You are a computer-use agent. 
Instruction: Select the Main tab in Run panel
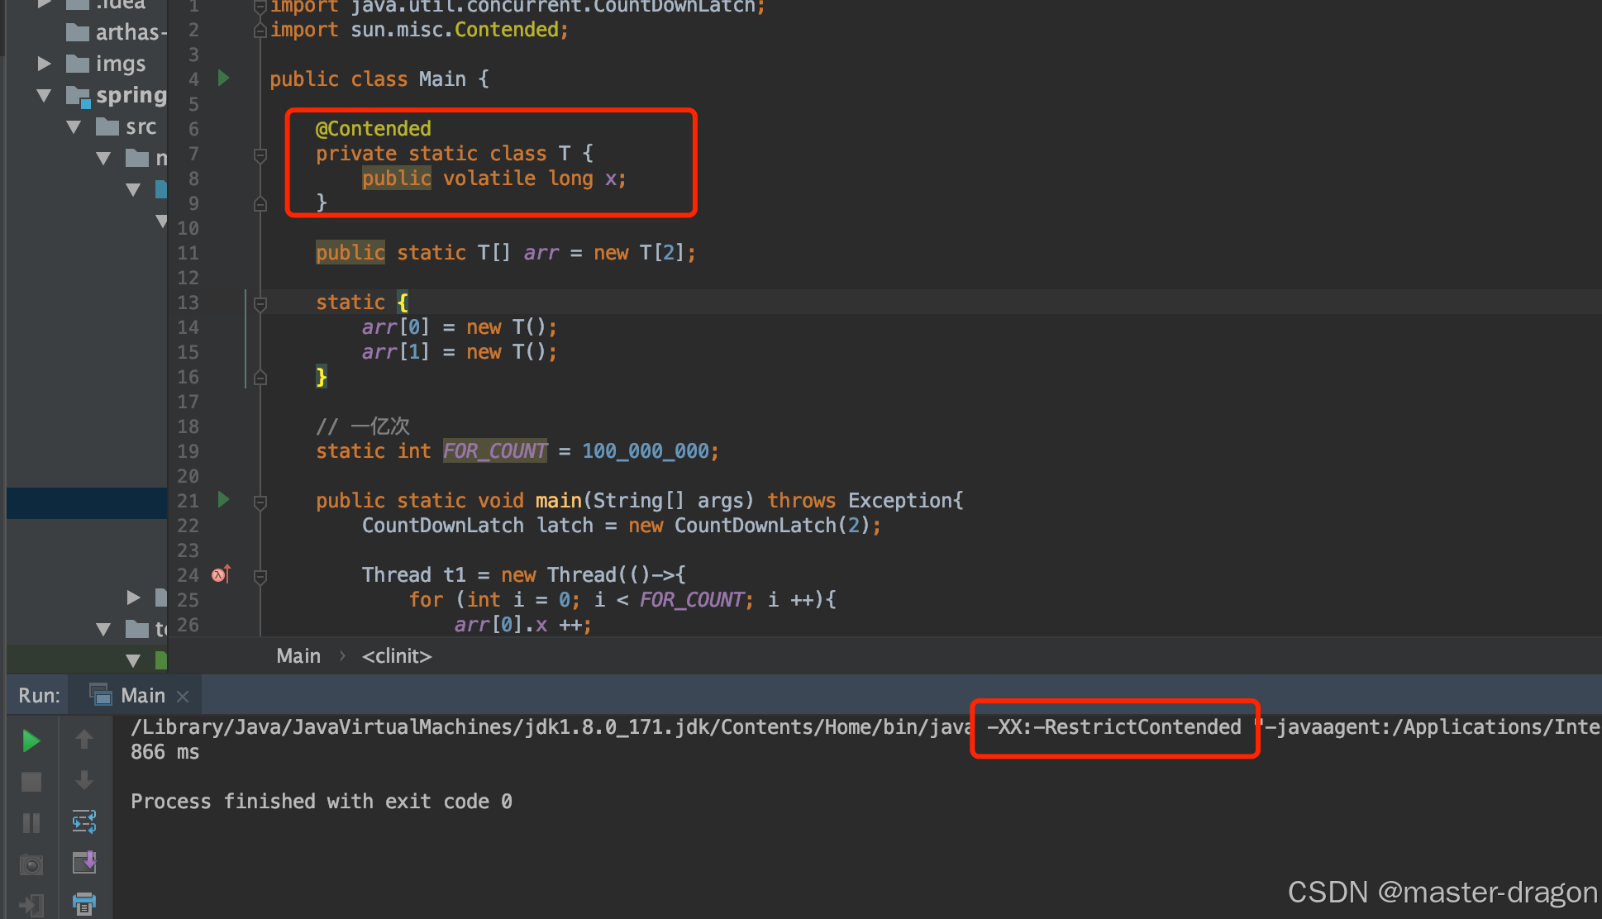click(x=143, y=696)
